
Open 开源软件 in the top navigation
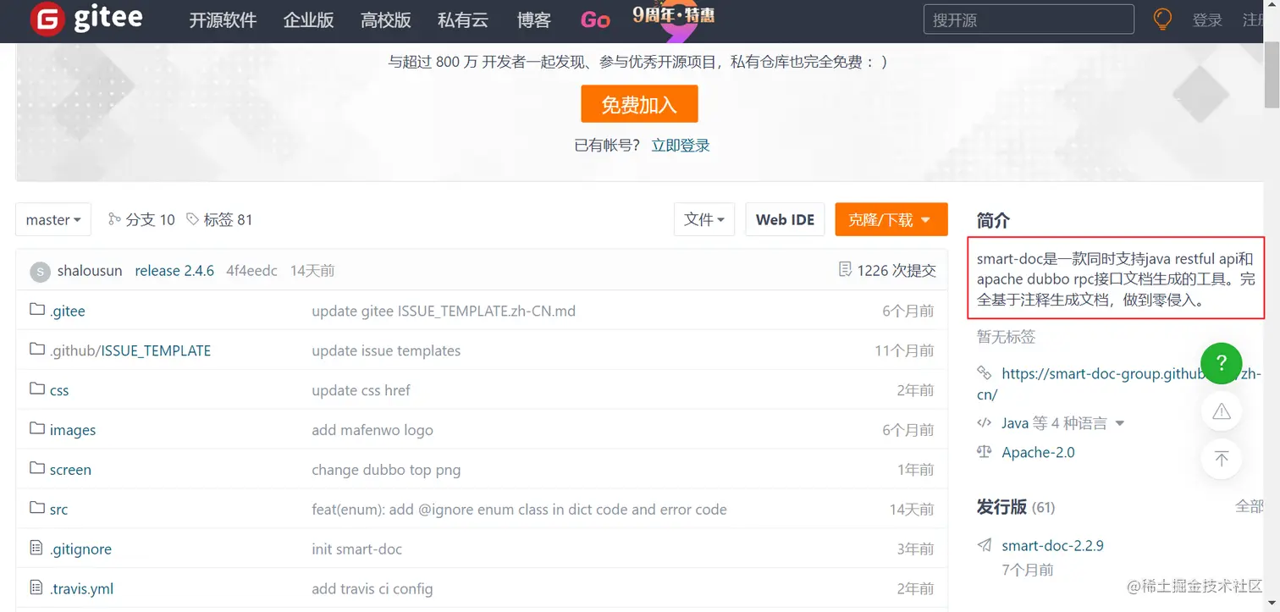pyautogui.click(x=223, y=20)
